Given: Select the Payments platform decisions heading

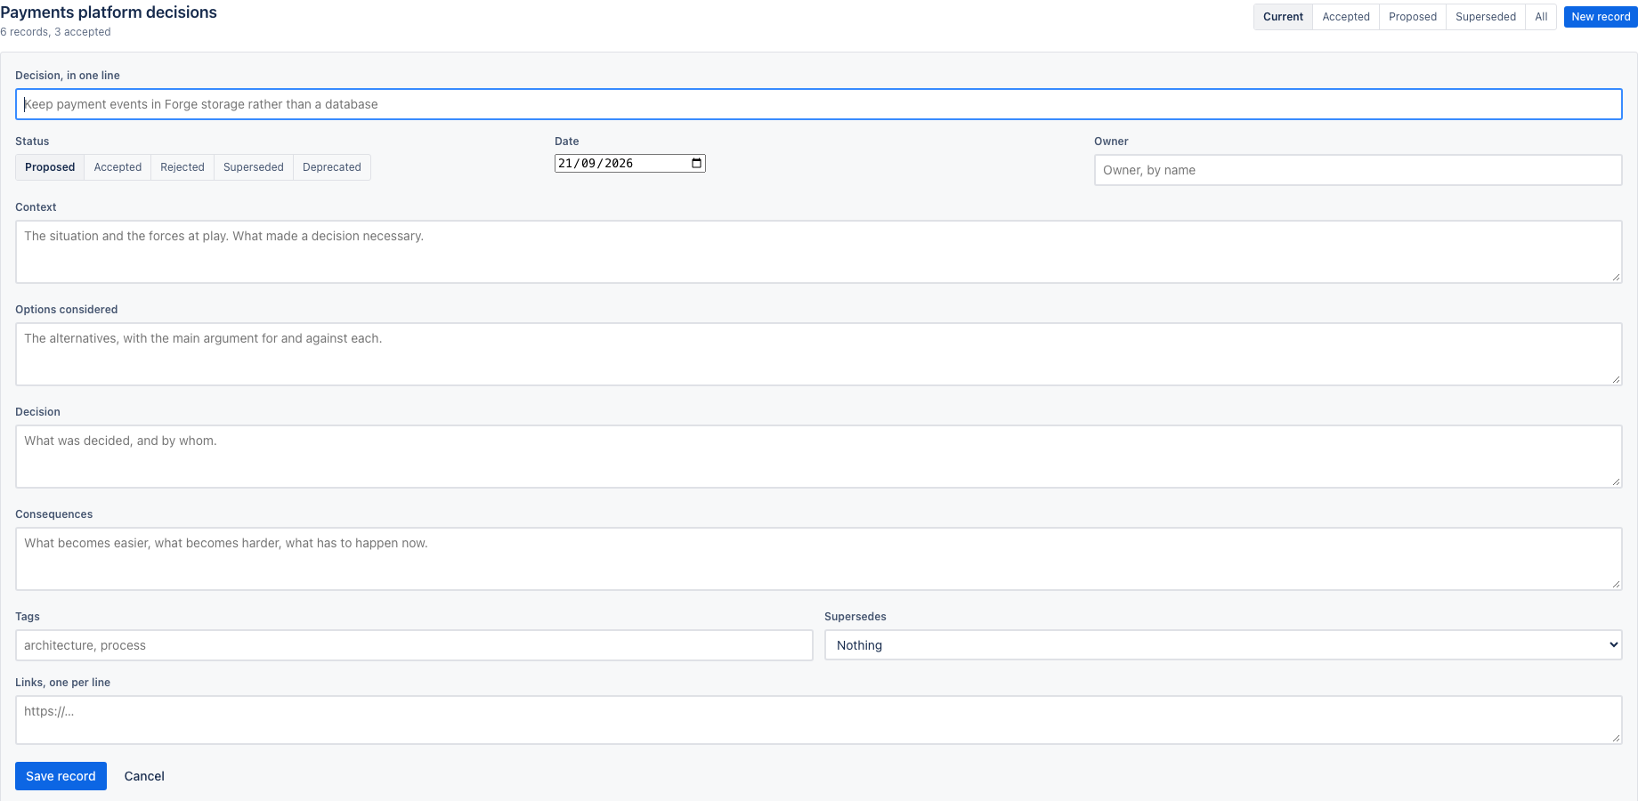Looking at the screenshot, I should [109, 12].
